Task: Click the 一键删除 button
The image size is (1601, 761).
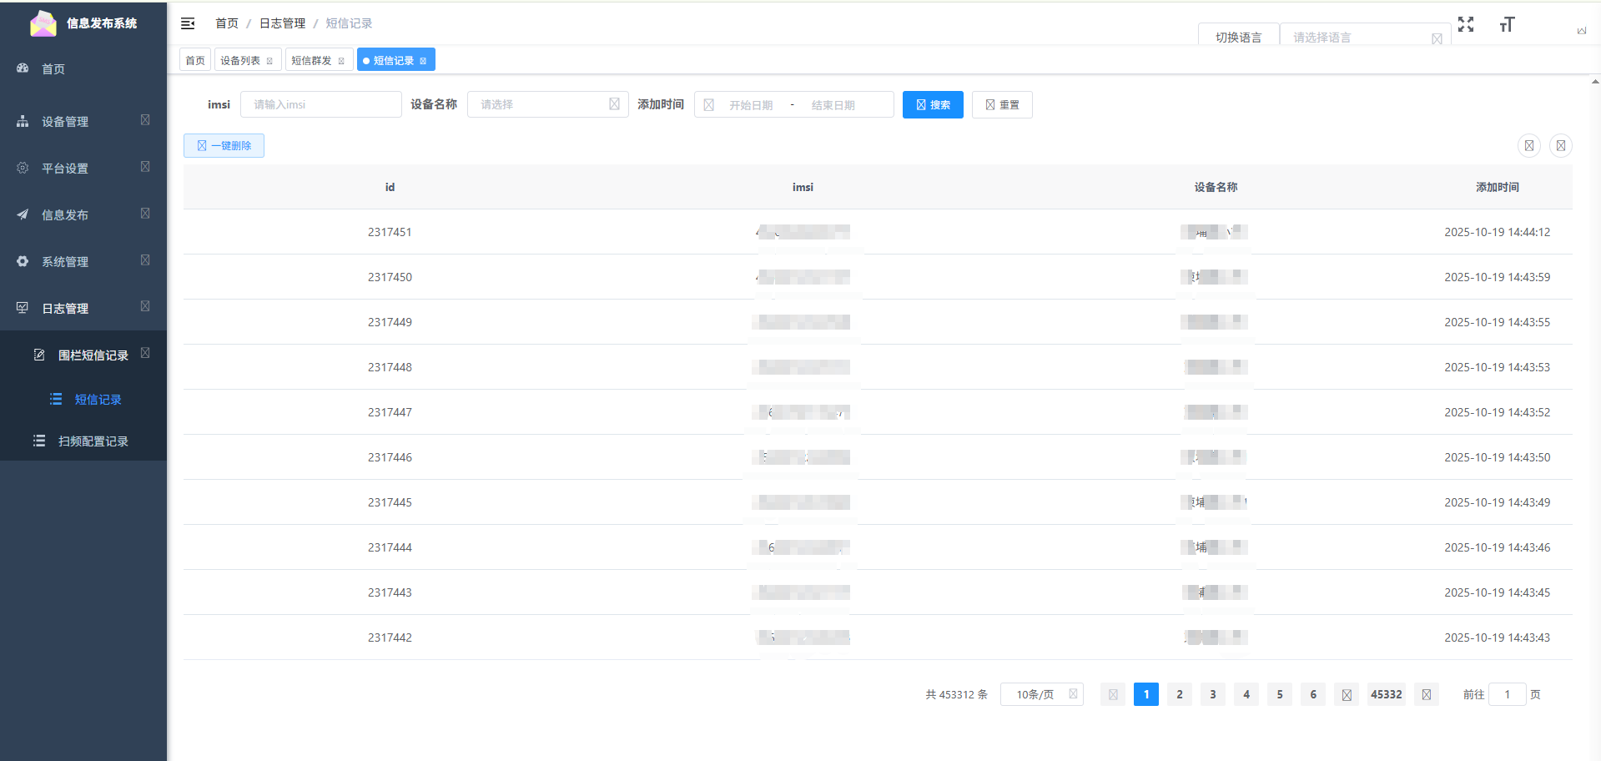Action: (224, 145)
